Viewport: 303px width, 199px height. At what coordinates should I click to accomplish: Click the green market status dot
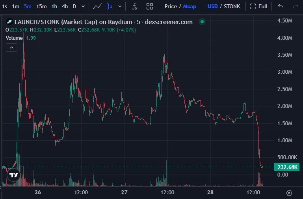202,22
